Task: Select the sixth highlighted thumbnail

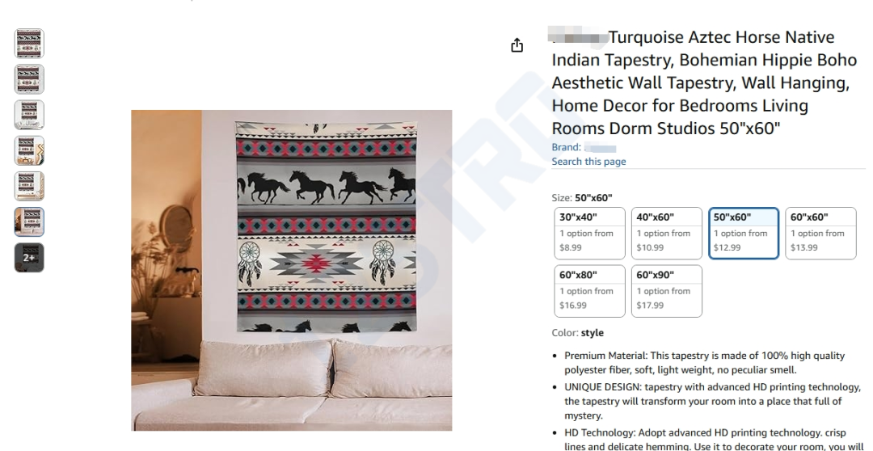Action: 29,221
